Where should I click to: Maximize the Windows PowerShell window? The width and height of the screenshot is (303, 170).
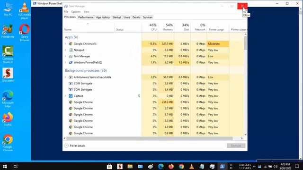pyautogui.click(x=287, y=3)
